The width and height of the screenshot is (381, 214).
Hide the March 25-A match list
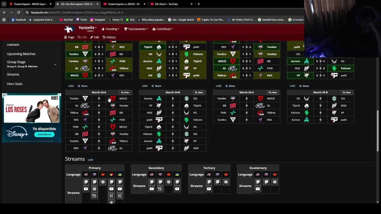tap(273, 92)
